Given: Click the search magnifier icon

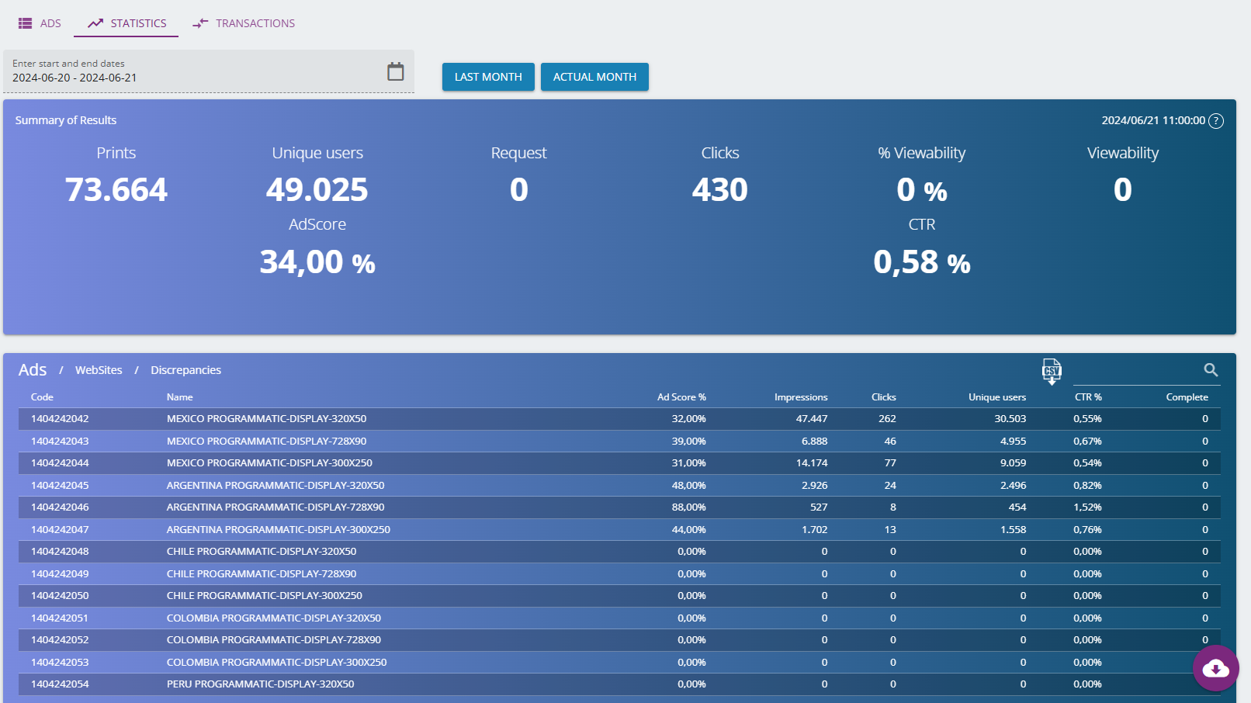Looking at the screenshot, I should point(1211,370).
